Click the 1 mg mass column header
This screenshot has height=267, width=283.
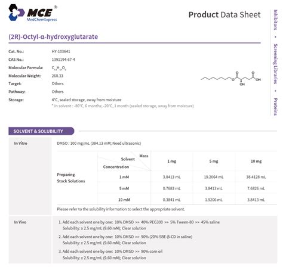[x=172, y=161]
